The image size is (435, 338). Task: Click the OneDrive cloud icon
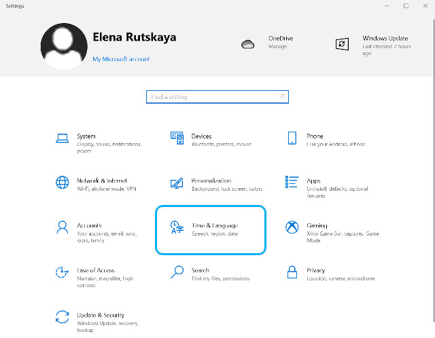pos(247,44)
